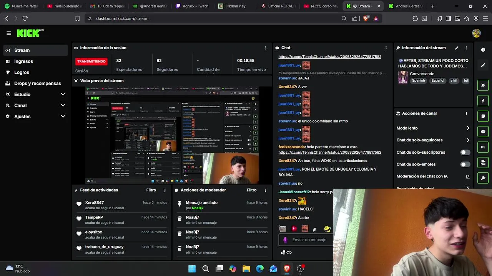Expand Canal sidebar section
The height and width of the screenshot is (276, 492).
pos(63,105)
